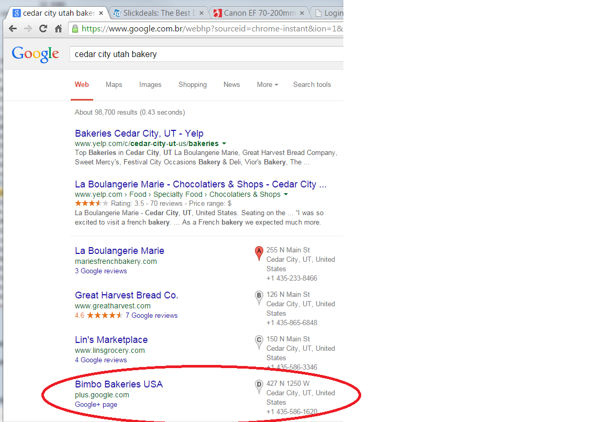
Task: Open the Shopping search tab
Action: (192, 85)
